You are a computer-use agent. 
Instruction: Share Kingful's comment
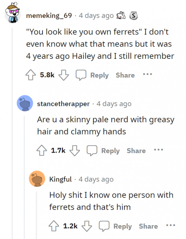click(x=148, y=226)
